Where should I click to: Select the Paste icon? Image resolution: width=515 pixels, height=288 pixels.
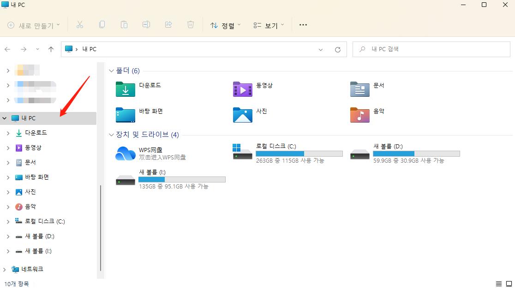click(x=124, y=24)
